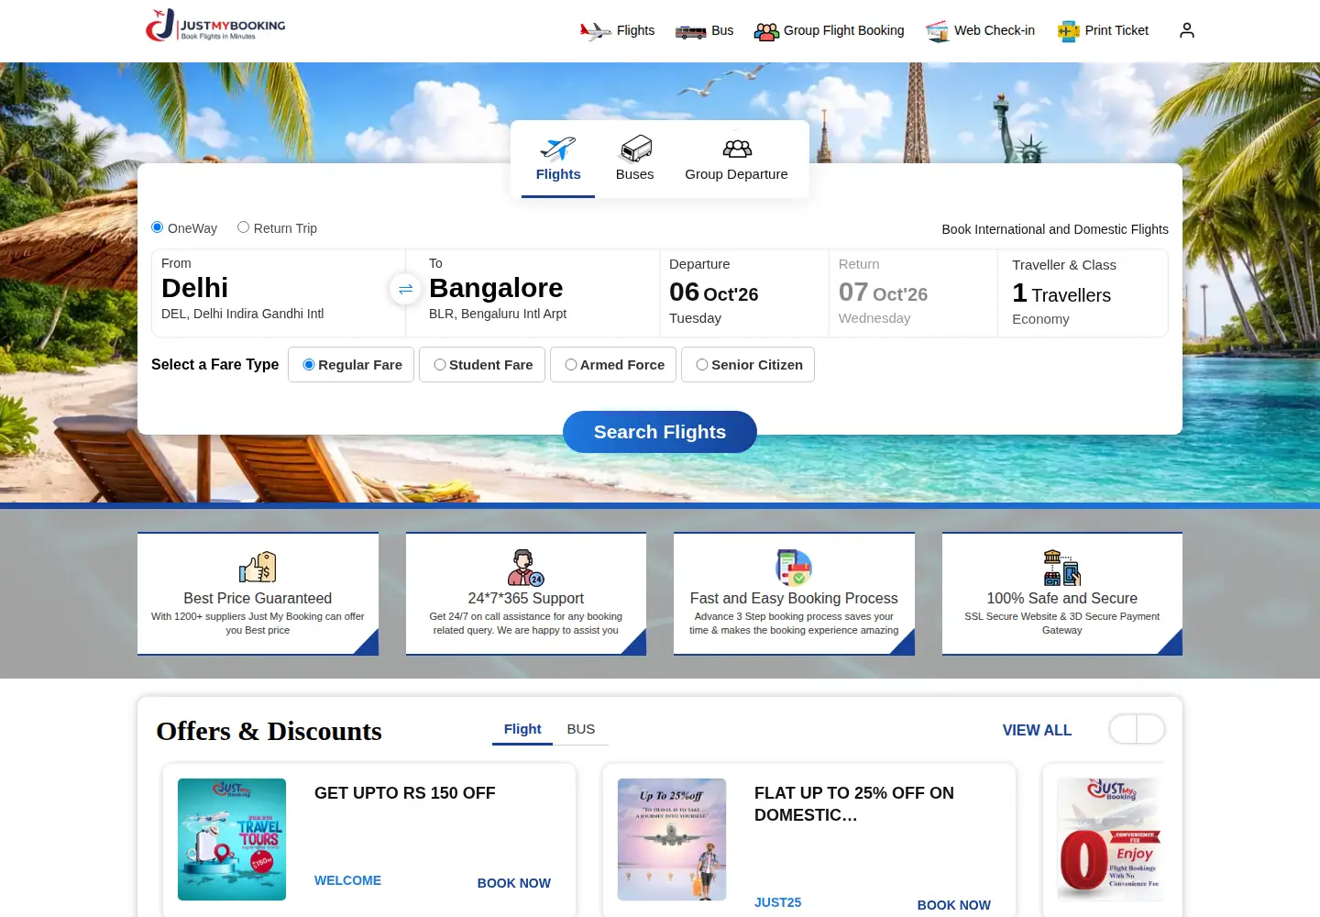This screenshot has height=917, width=1320.
Task: Open the Up To 25% off offer thumbnail
Action: click(x=672, y=839)
